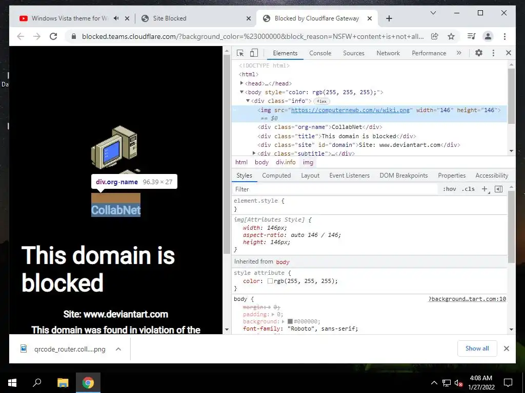This screenshot has width=525, height=393.
Task: Expand the head element node
Action: (x=241, y=83)
